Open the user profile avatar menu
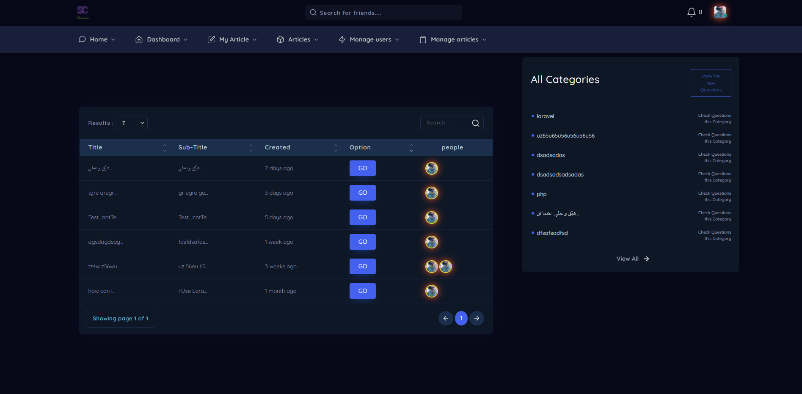The height and width of the screenshot is (394, 802). (720, 12)
